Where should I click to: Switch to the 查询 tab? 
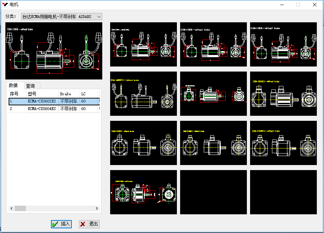pos(30,86)
